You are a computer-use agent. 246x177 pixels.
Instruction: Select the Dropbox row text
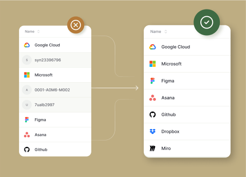click(x=170, y=131)
